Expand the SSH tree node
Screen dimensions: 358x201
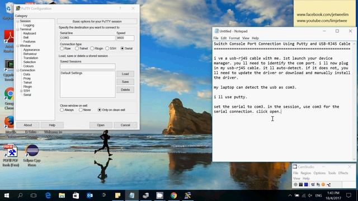(x=21, y=91)
